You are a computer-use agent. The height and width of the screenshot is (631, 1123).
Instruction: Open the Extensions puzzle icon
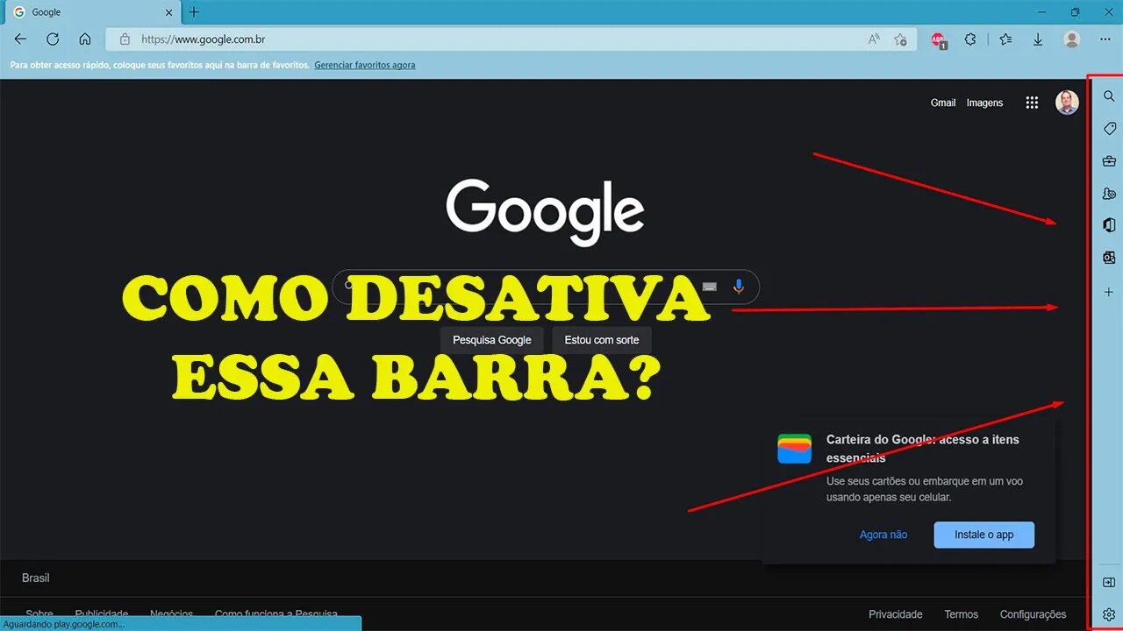coord(970,39)
